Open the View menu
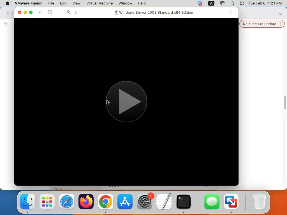 (x=76, y=3)
